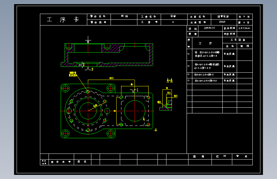The image size is (277, 179).
Task: Select the surface roughness symbol labeled 1
Action: click(x=134, y=90)
